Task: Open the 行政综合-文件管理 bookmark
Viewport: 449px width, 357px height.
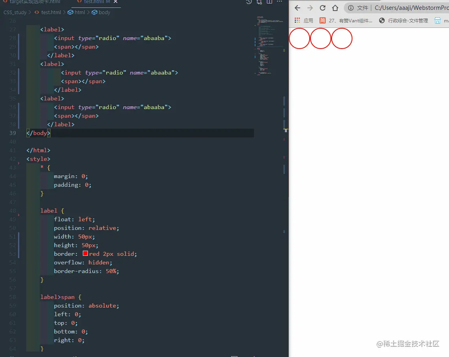Action: point(403,21)
